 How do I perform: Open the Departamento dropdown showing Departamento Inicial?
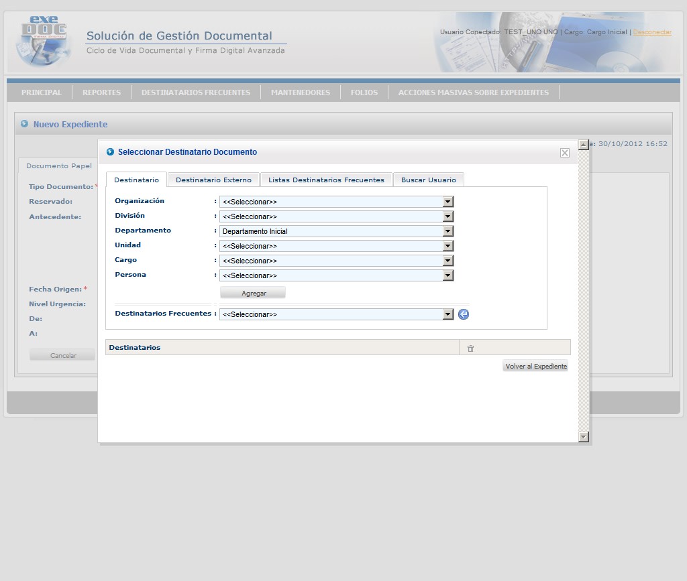point(337,231)
